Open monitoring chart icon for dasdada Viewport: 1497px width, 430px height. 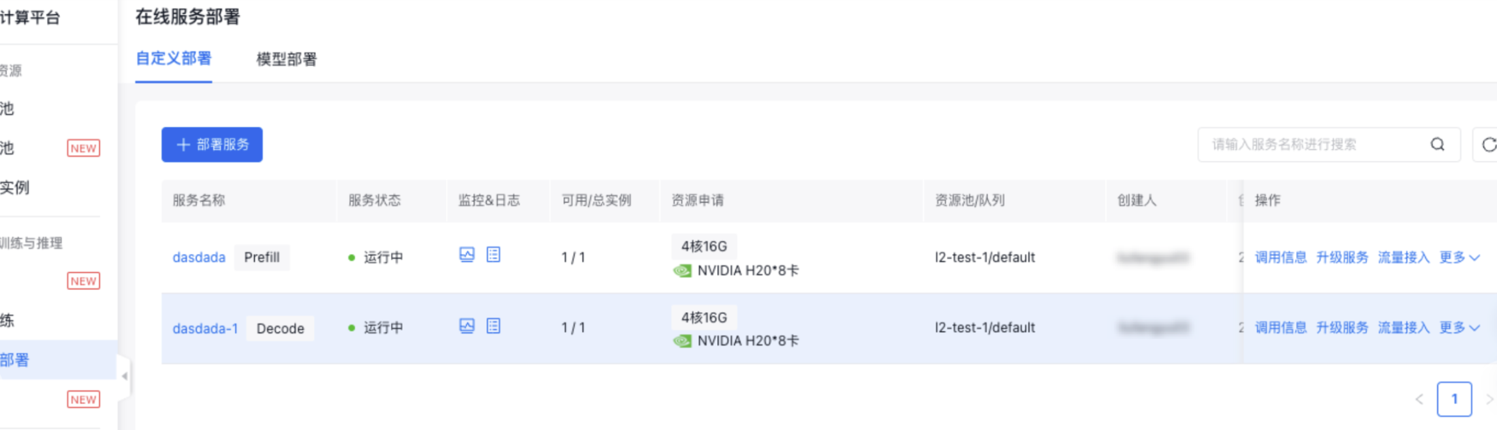(x=467, y=255)
